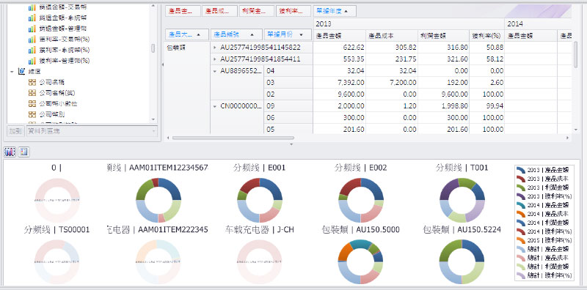Select tree item 銷退金額-系統幣

click(63, 18)
